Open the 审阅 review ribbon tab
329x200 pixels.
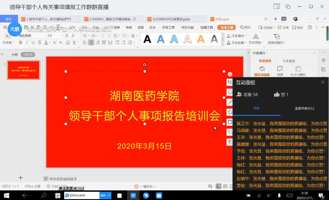tap(129, 27)
